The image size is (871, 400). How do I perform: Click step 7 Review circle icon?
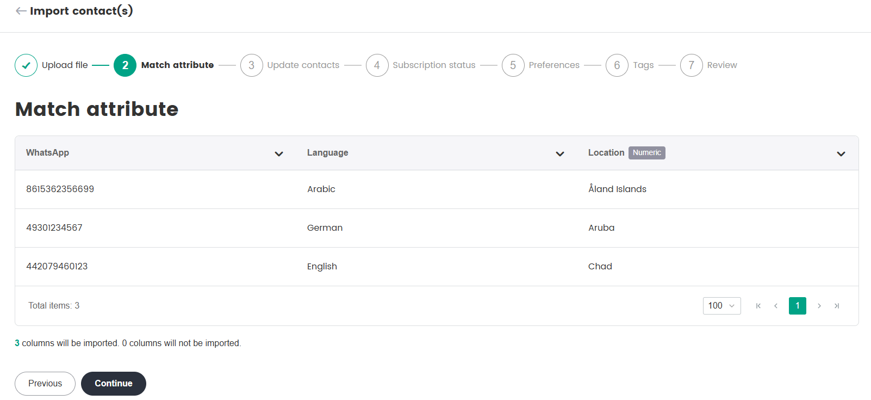pos(691,65)
